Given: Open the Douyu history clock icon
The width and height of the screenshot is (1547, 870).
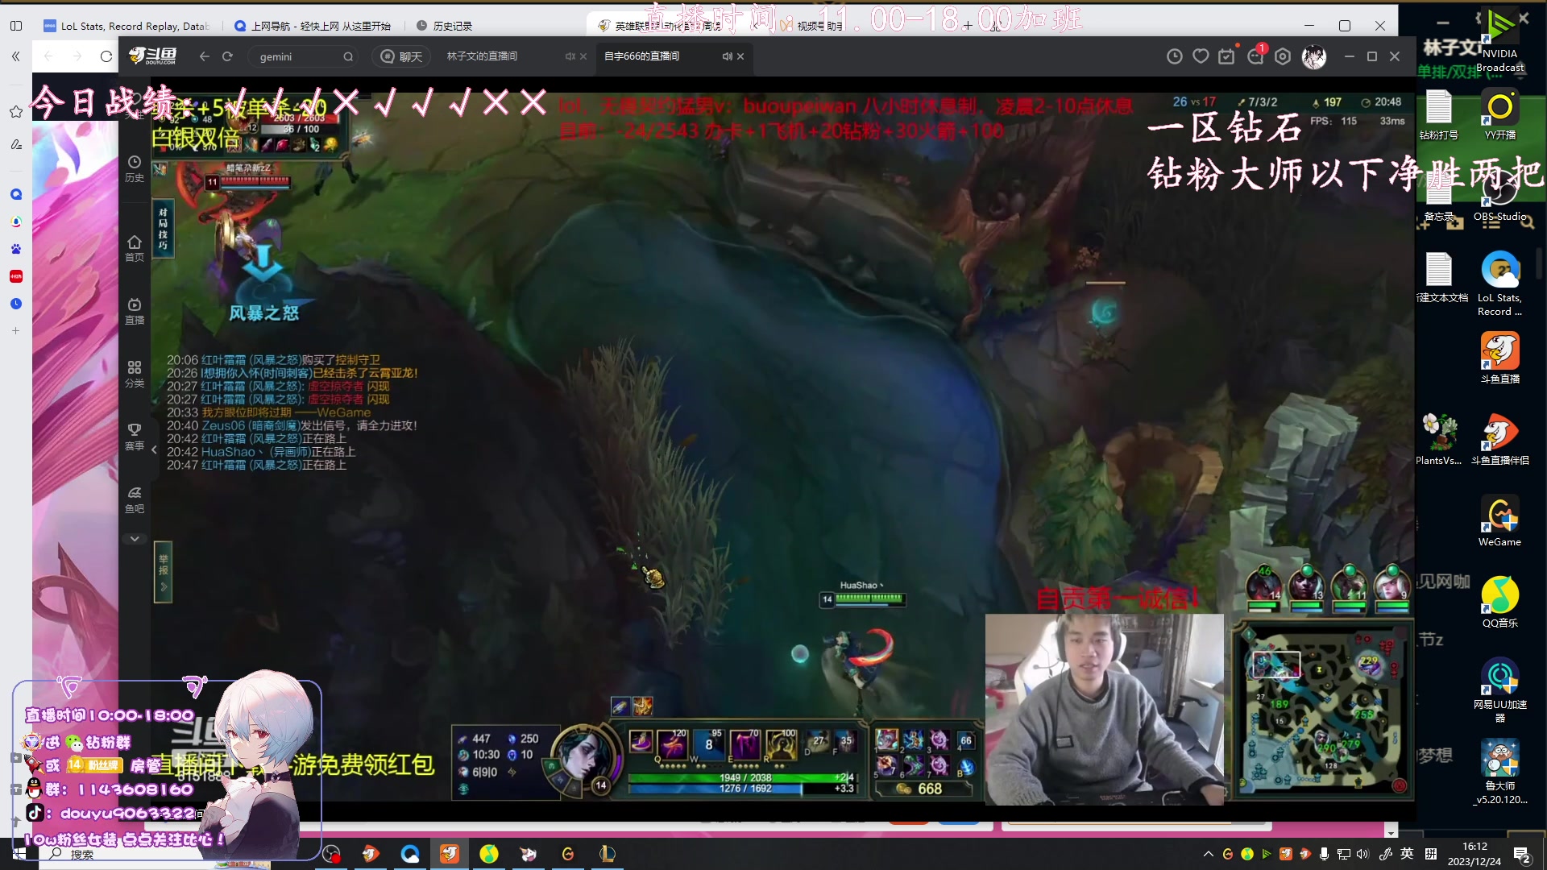Looking at the screenshot, I should coord(1175,56).
